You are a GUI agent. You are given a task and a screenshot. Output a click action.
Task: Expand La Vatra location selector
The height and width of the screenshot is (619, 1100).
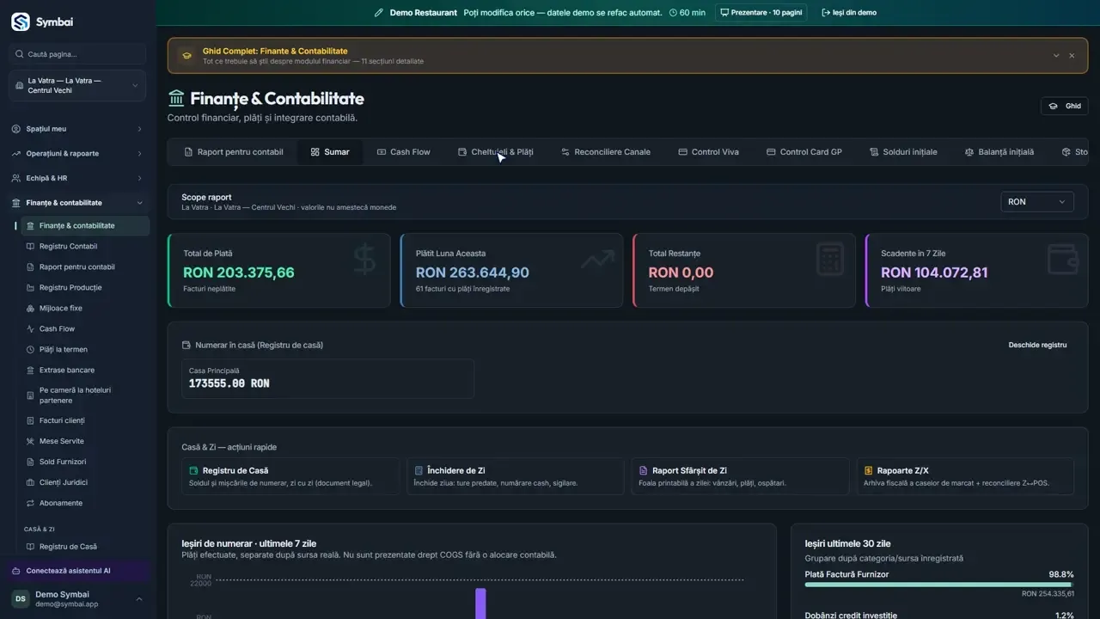pyautogui.click(x=77, y=85)
